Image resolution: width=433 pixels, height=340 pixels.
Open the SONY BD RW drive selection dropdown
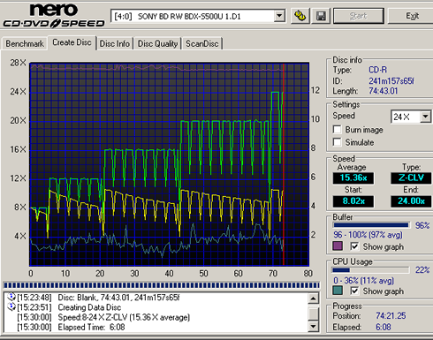pyautogui.click(x=279, y=16)
